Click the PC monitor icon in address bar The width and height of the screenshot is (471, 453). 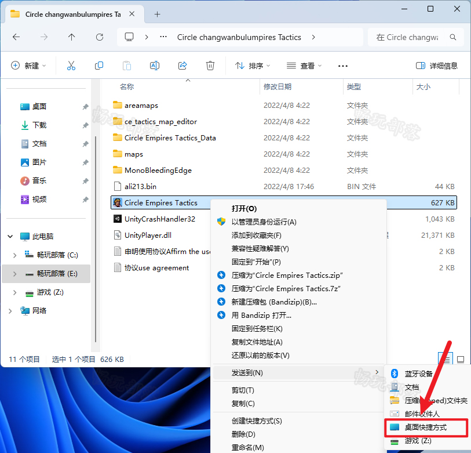click(x=129, y=37)
